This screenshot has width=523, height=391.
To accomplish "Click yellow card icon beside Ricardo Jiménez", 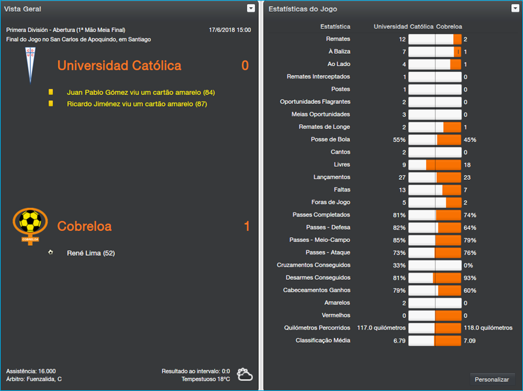I will 50,105.
